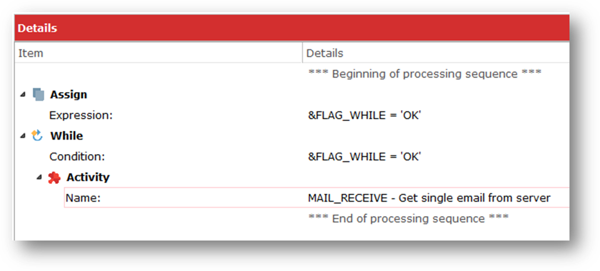Click MAIL_RECEIVE - Get single email from server
The height and width of the screenshot is (271, 600).
tap(429, 198)
